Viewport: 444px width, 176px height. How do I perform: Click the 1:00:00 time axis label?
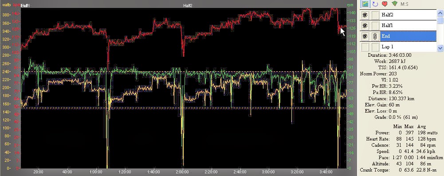click(96, 172)
